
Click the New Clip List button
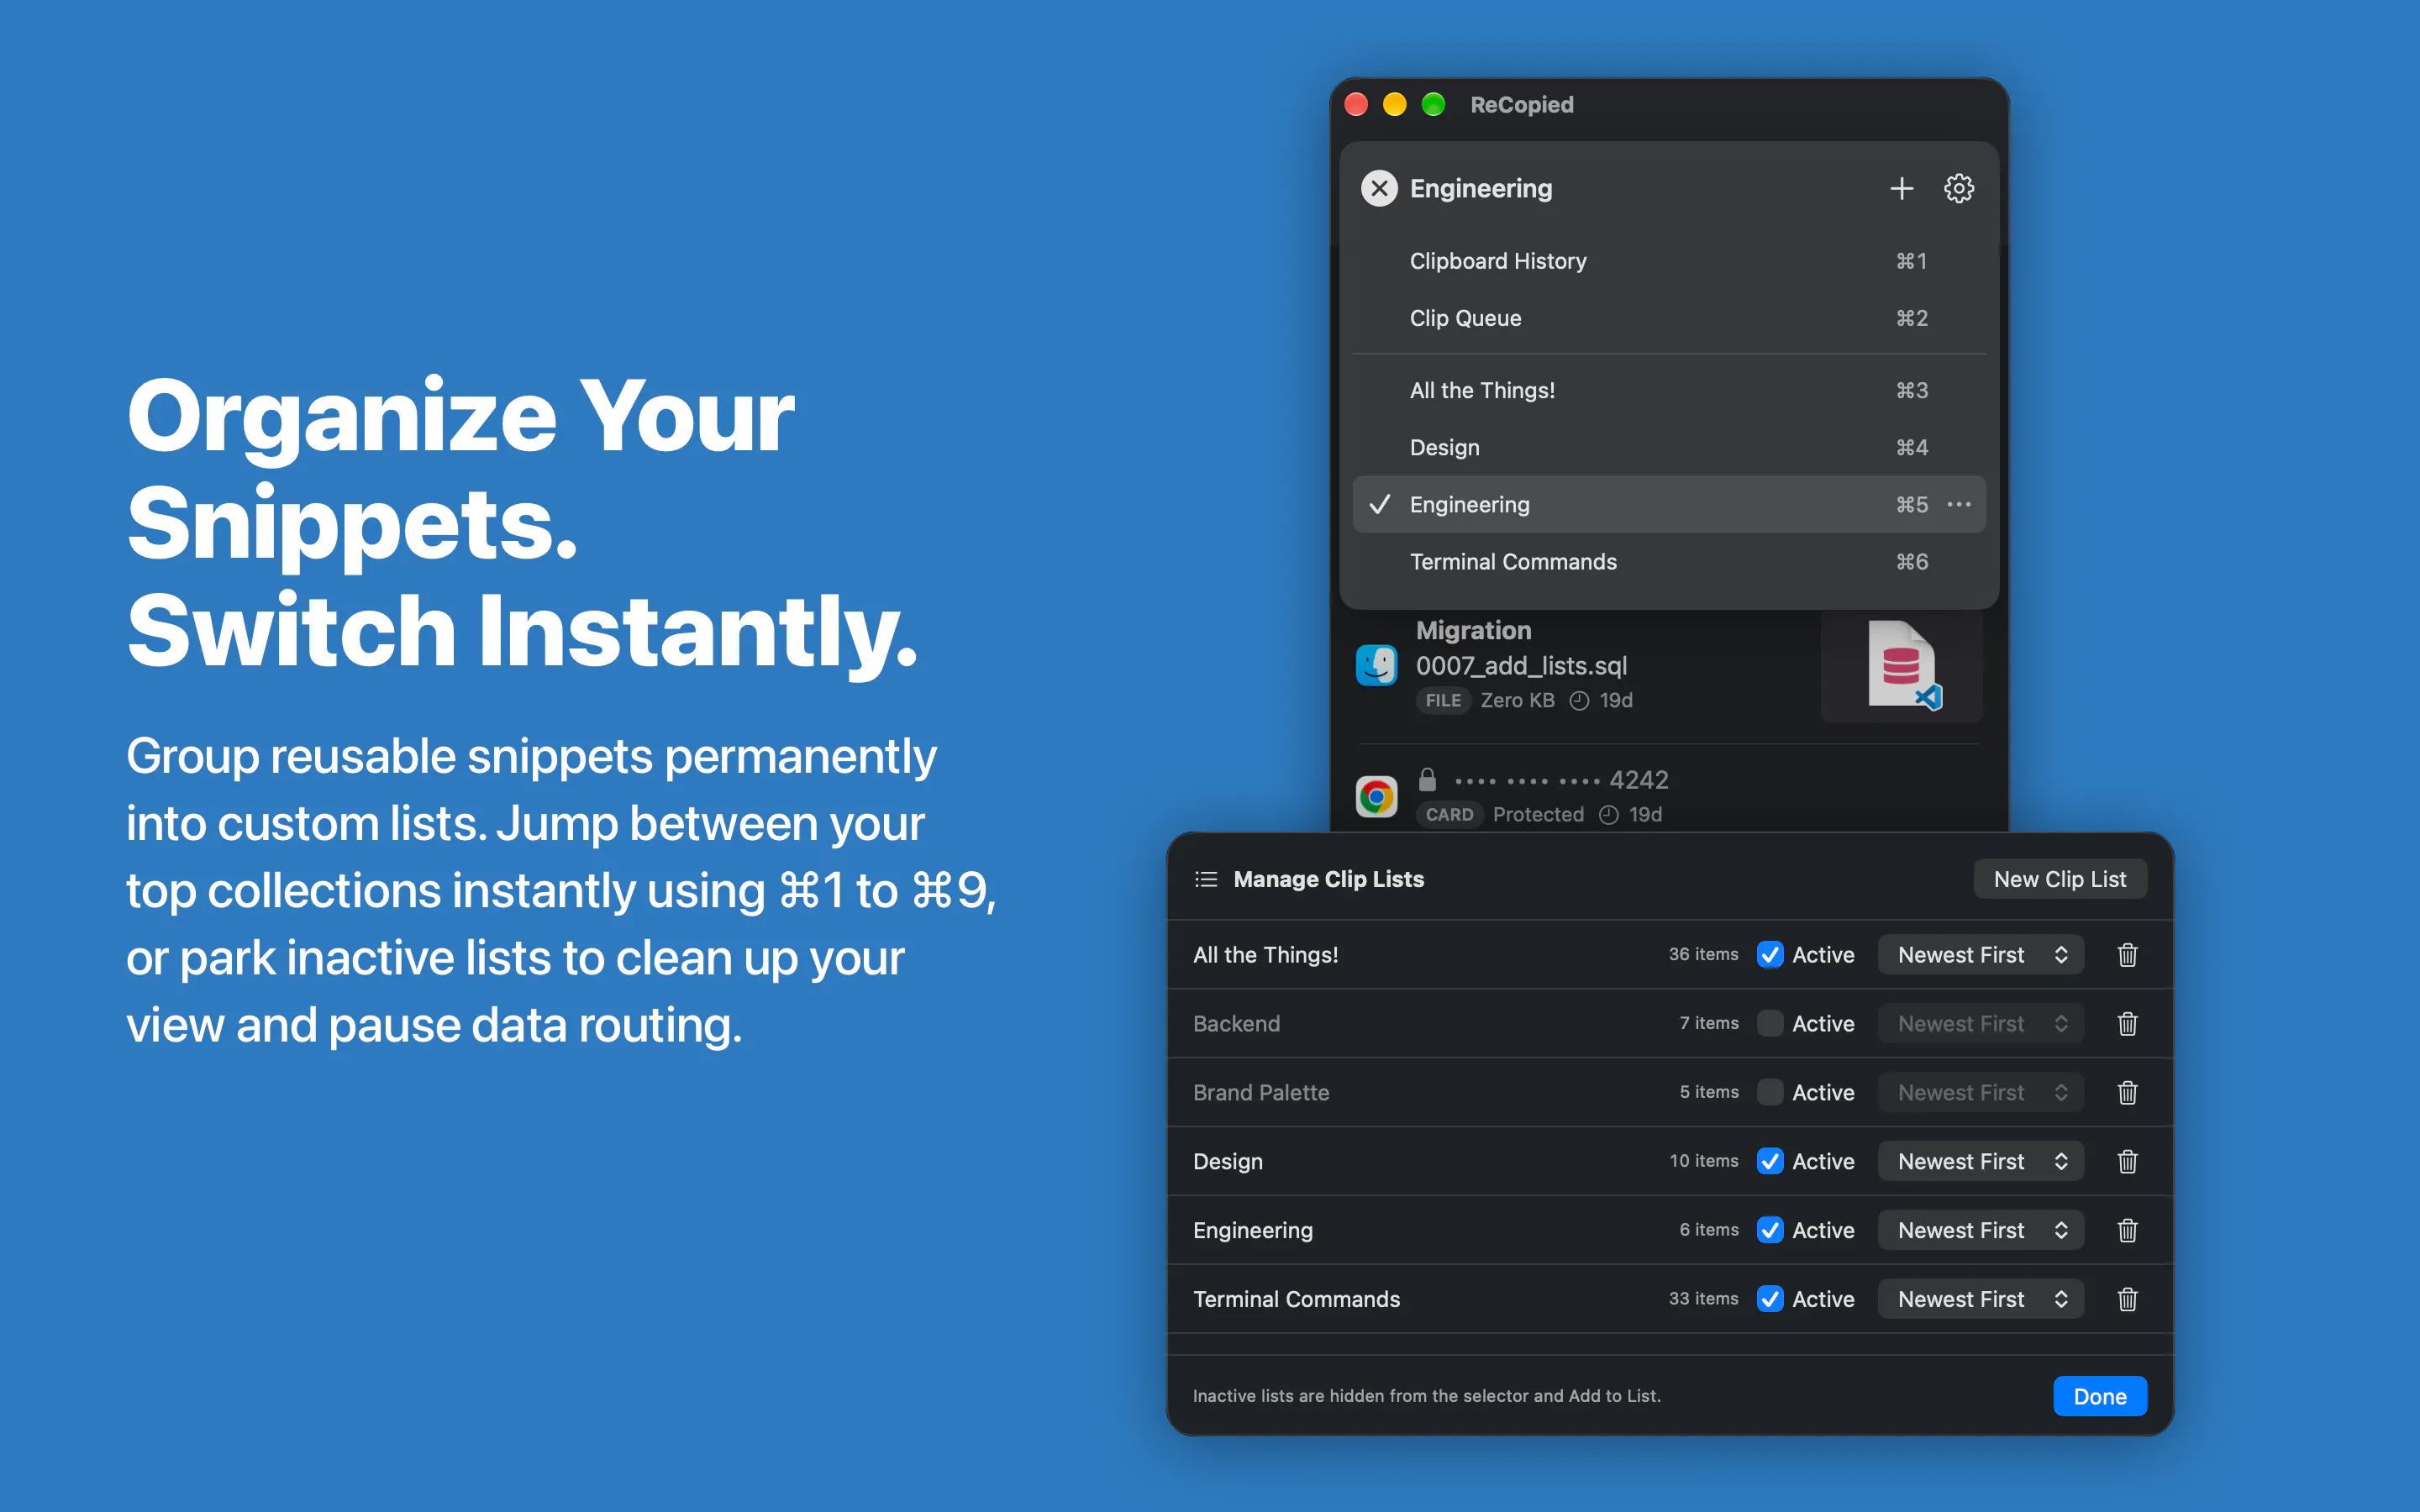pyautogui.click(x=2059, y=879)
